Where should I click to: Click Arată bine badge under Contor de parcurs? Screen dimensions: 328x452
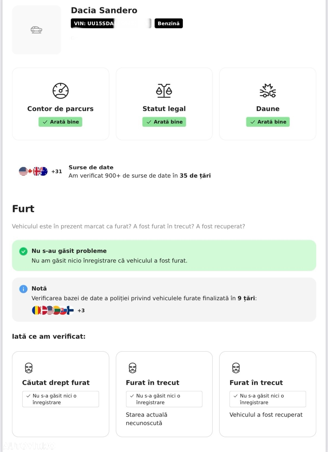(60, 122)
